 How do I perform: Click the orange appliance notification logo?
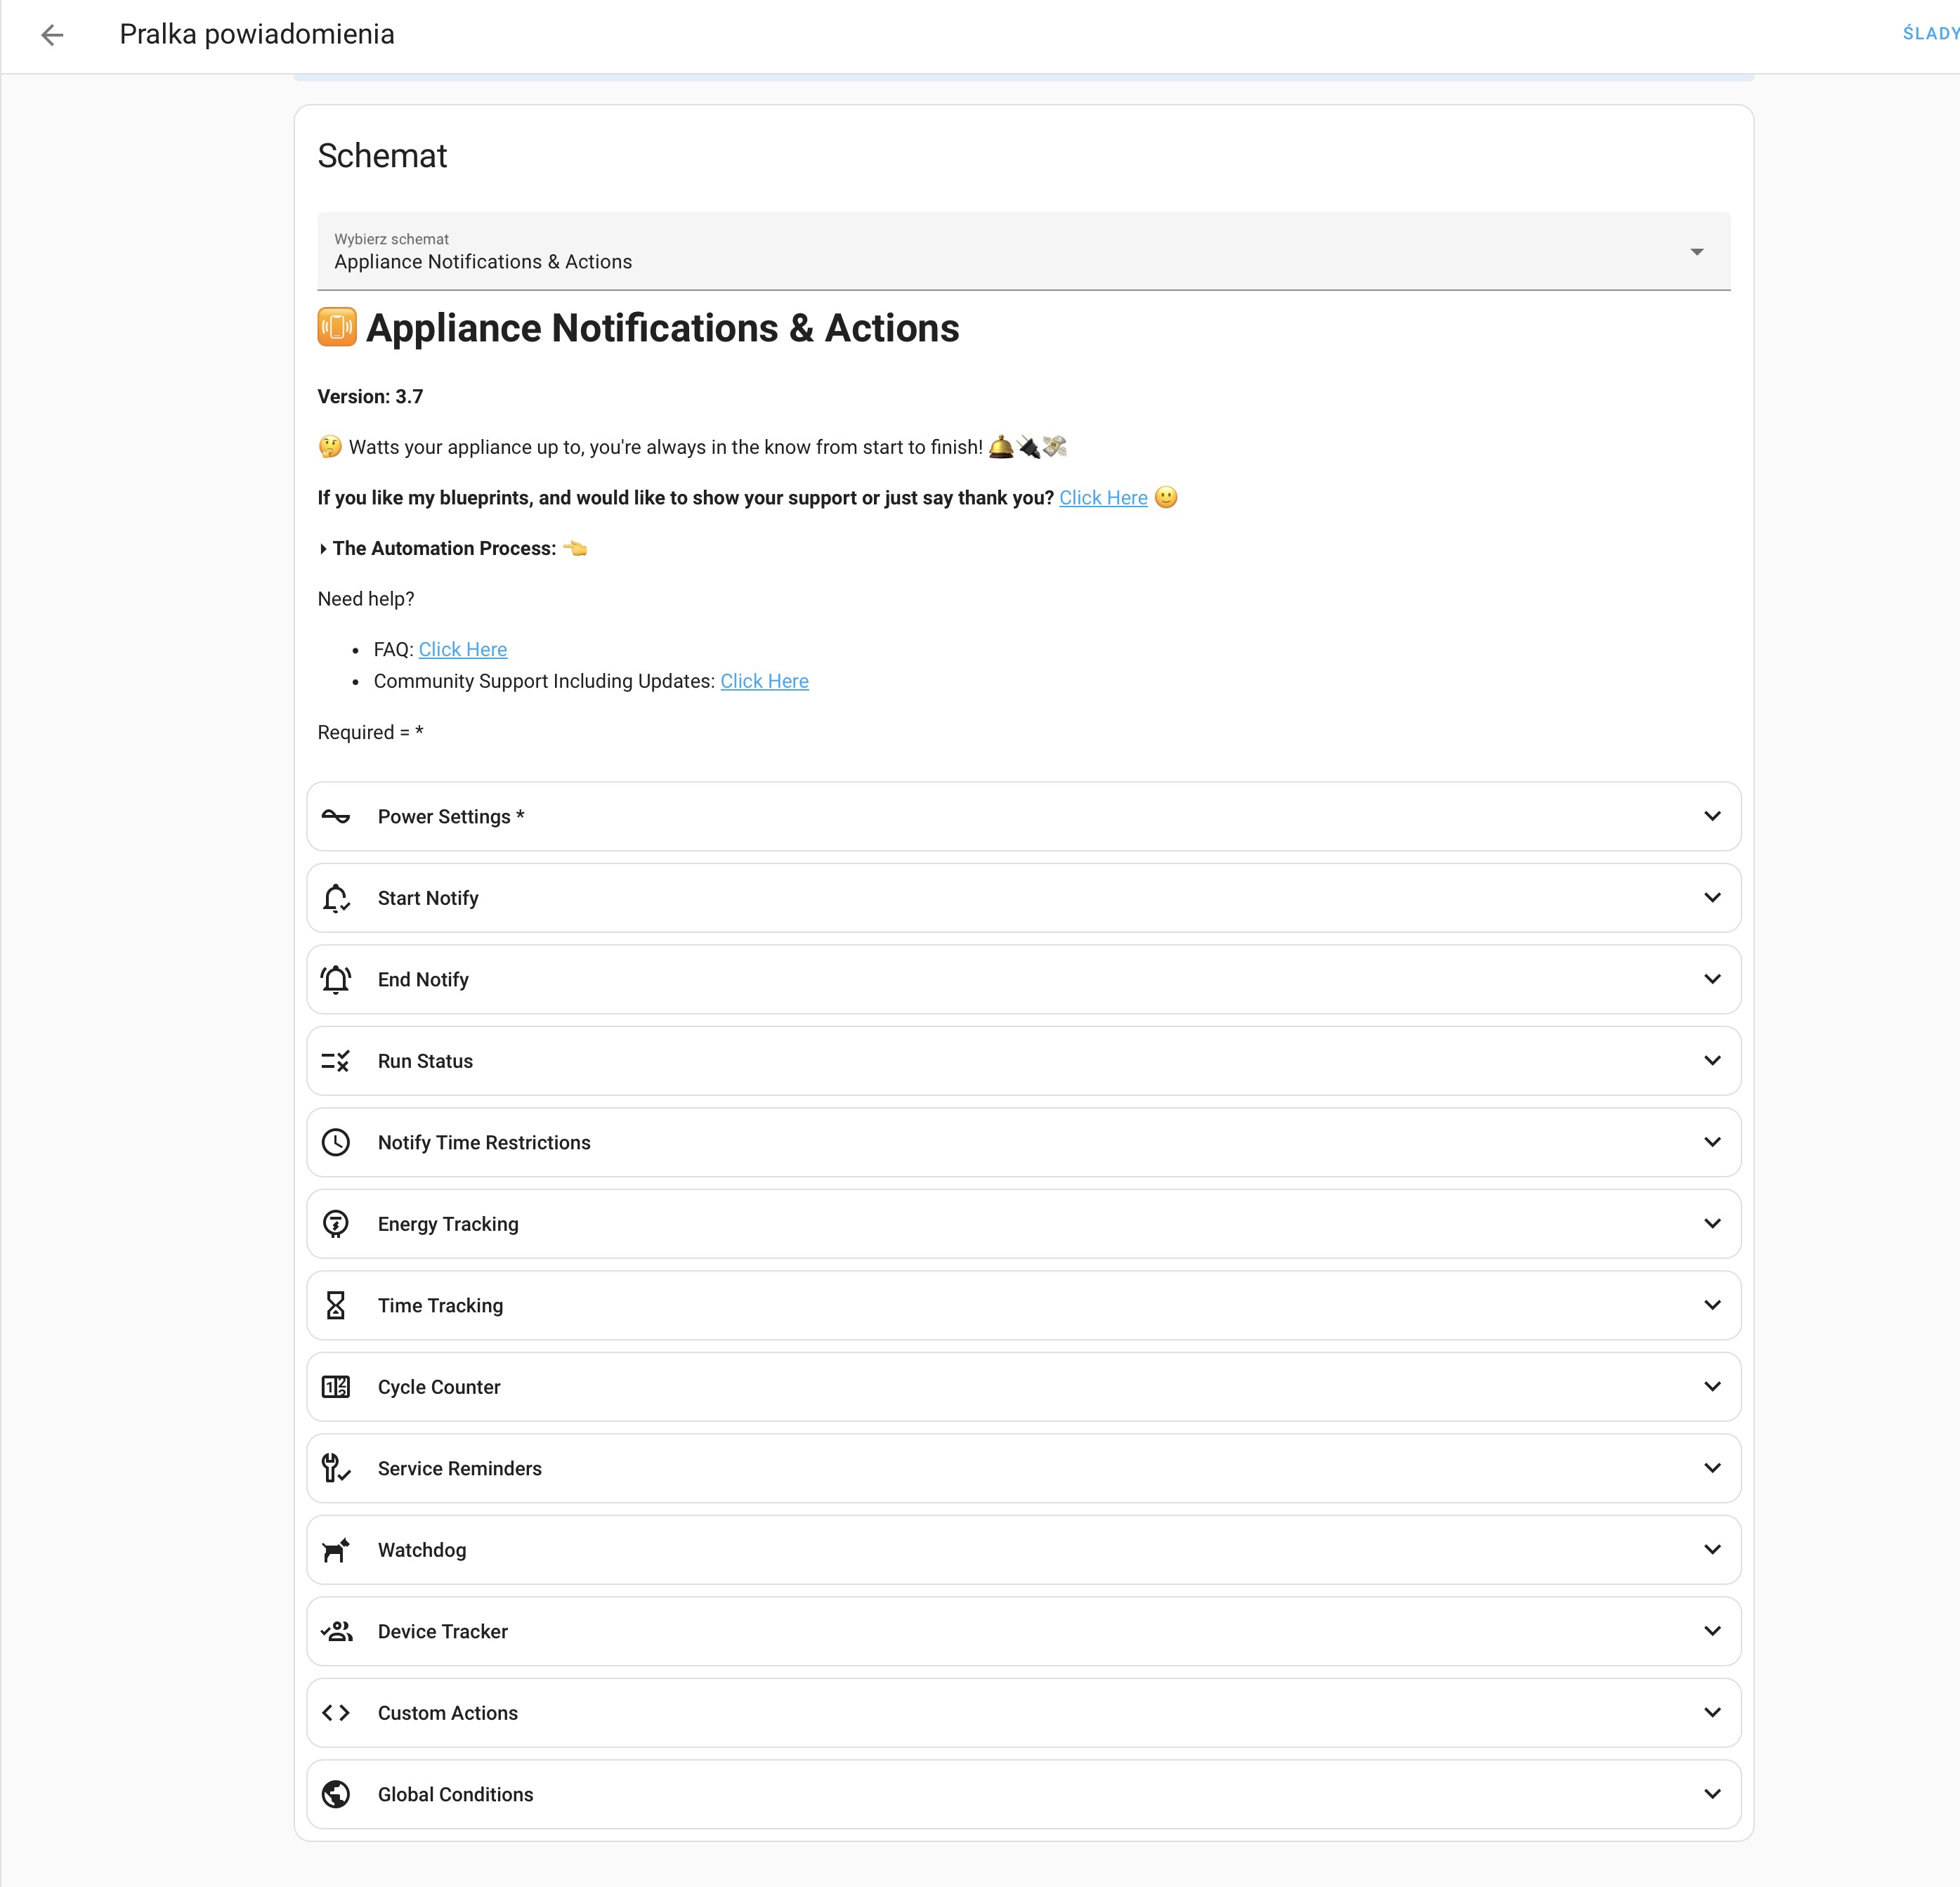point(337,327)
